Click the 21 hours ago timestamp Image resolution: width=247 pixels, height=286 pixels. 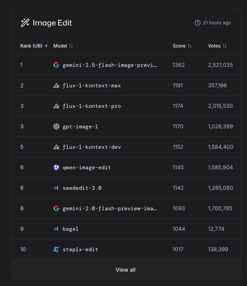pyautogui.click(x=217, y=23)
